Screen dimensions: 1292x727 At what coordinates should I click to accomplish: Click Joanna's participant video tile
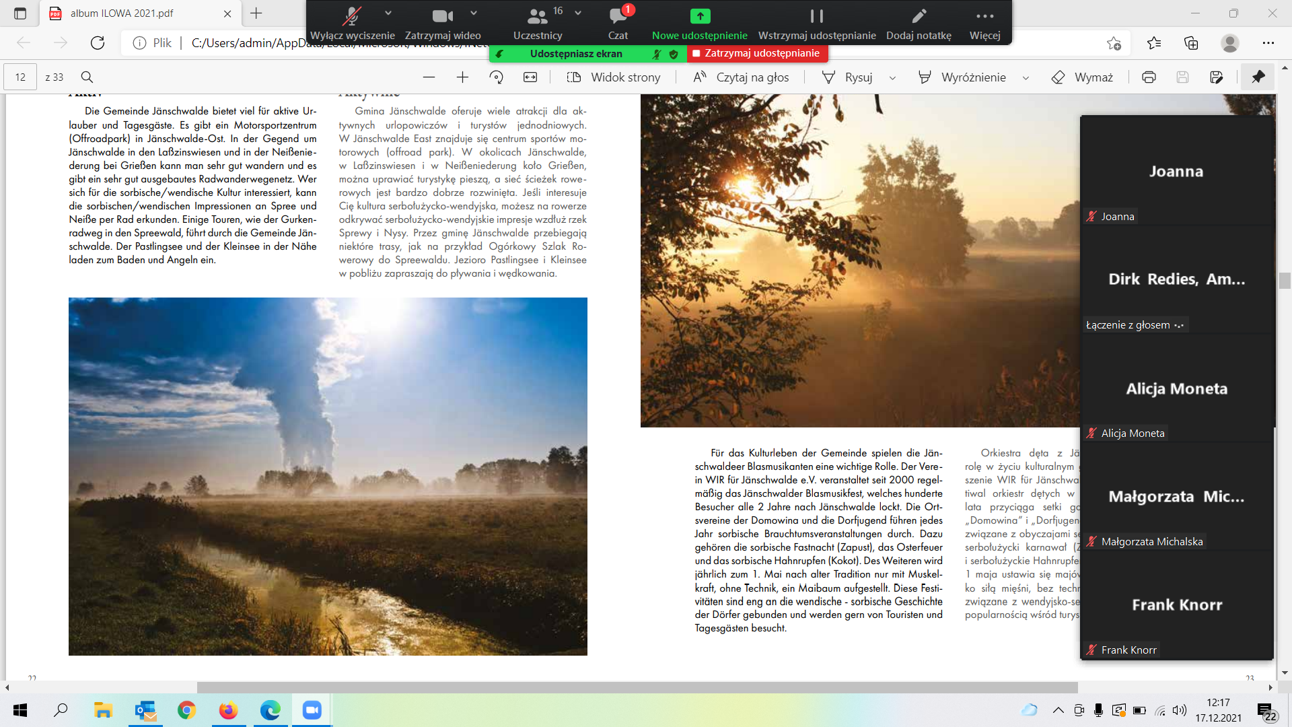click(x=1177, y=171)
